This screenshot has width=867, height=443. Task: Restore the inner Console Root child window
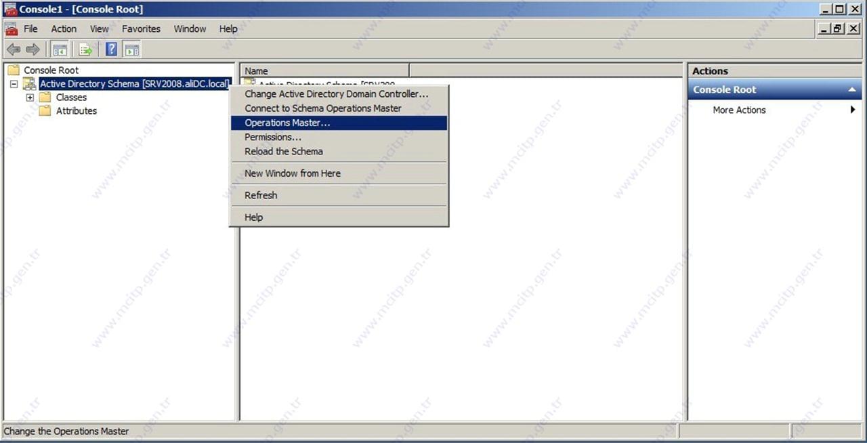point(838,28)
